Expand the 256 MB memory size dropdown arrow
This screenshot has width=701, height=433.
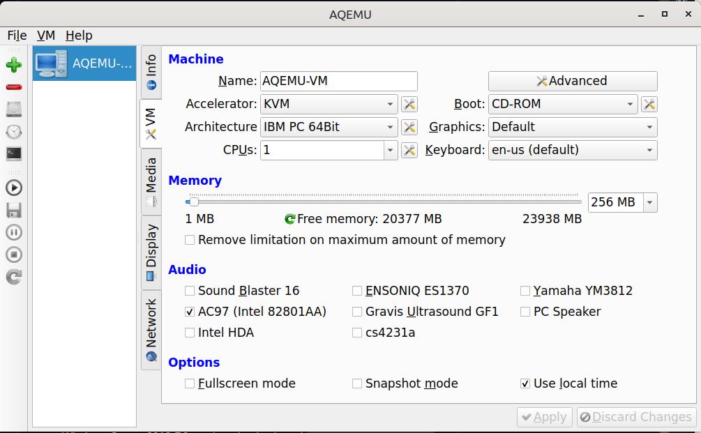650,202
